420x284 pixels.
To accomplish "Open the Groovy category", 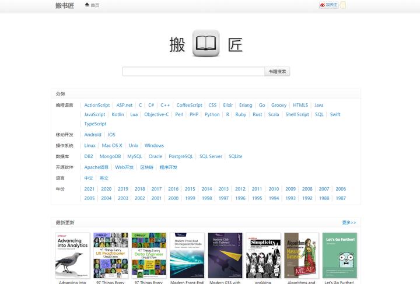I will click(279, 105).
